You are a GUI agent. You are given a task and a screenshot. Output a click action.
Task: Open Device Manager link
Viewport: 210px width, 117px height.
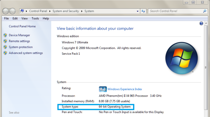point(19,35)
